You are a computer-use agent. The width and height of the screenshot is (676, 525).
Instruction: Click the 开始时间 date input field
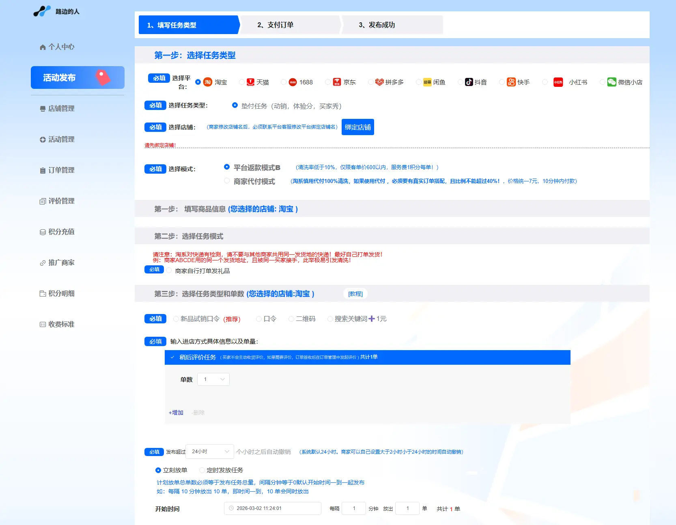pos(272,508)
